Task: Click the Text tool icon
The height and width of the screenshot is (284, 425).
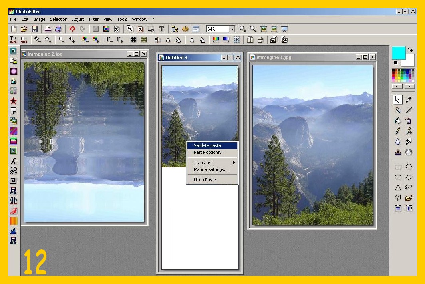Action: pyautogui.click(x=161, y=29)
